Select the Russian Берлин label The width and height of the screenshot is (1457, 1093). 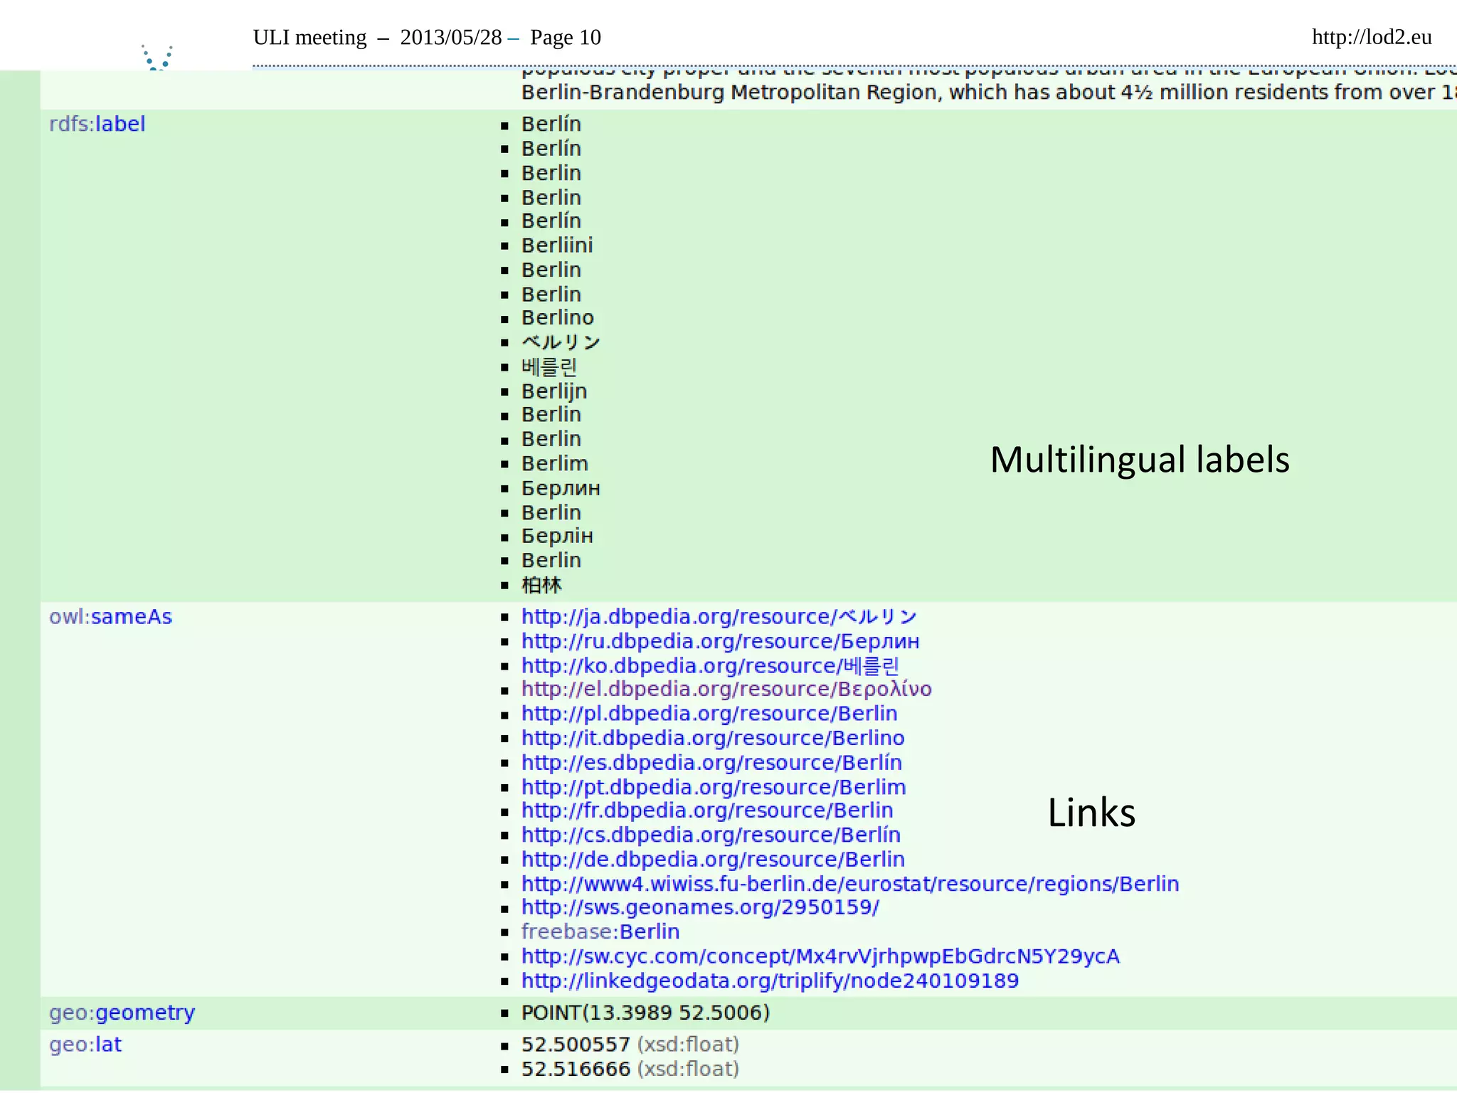coord(561,489)
